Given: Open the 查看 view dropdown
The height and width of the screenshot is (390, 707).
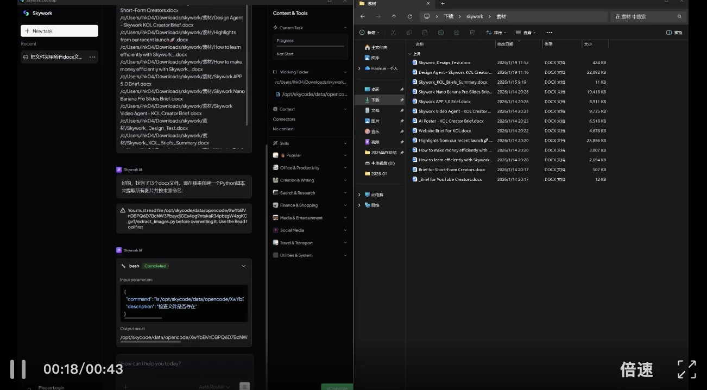Looking at the screenshot, I should point(526,33).
